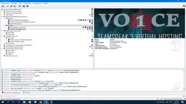The height and width of the screenshot is (104, 186).
Task: Switch to the Schwere Panzer-Abteilung 507 chat tab
Action: 11,93
